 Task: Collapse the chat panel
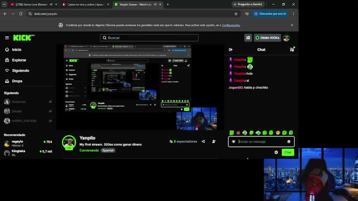(x=231, y=50)
